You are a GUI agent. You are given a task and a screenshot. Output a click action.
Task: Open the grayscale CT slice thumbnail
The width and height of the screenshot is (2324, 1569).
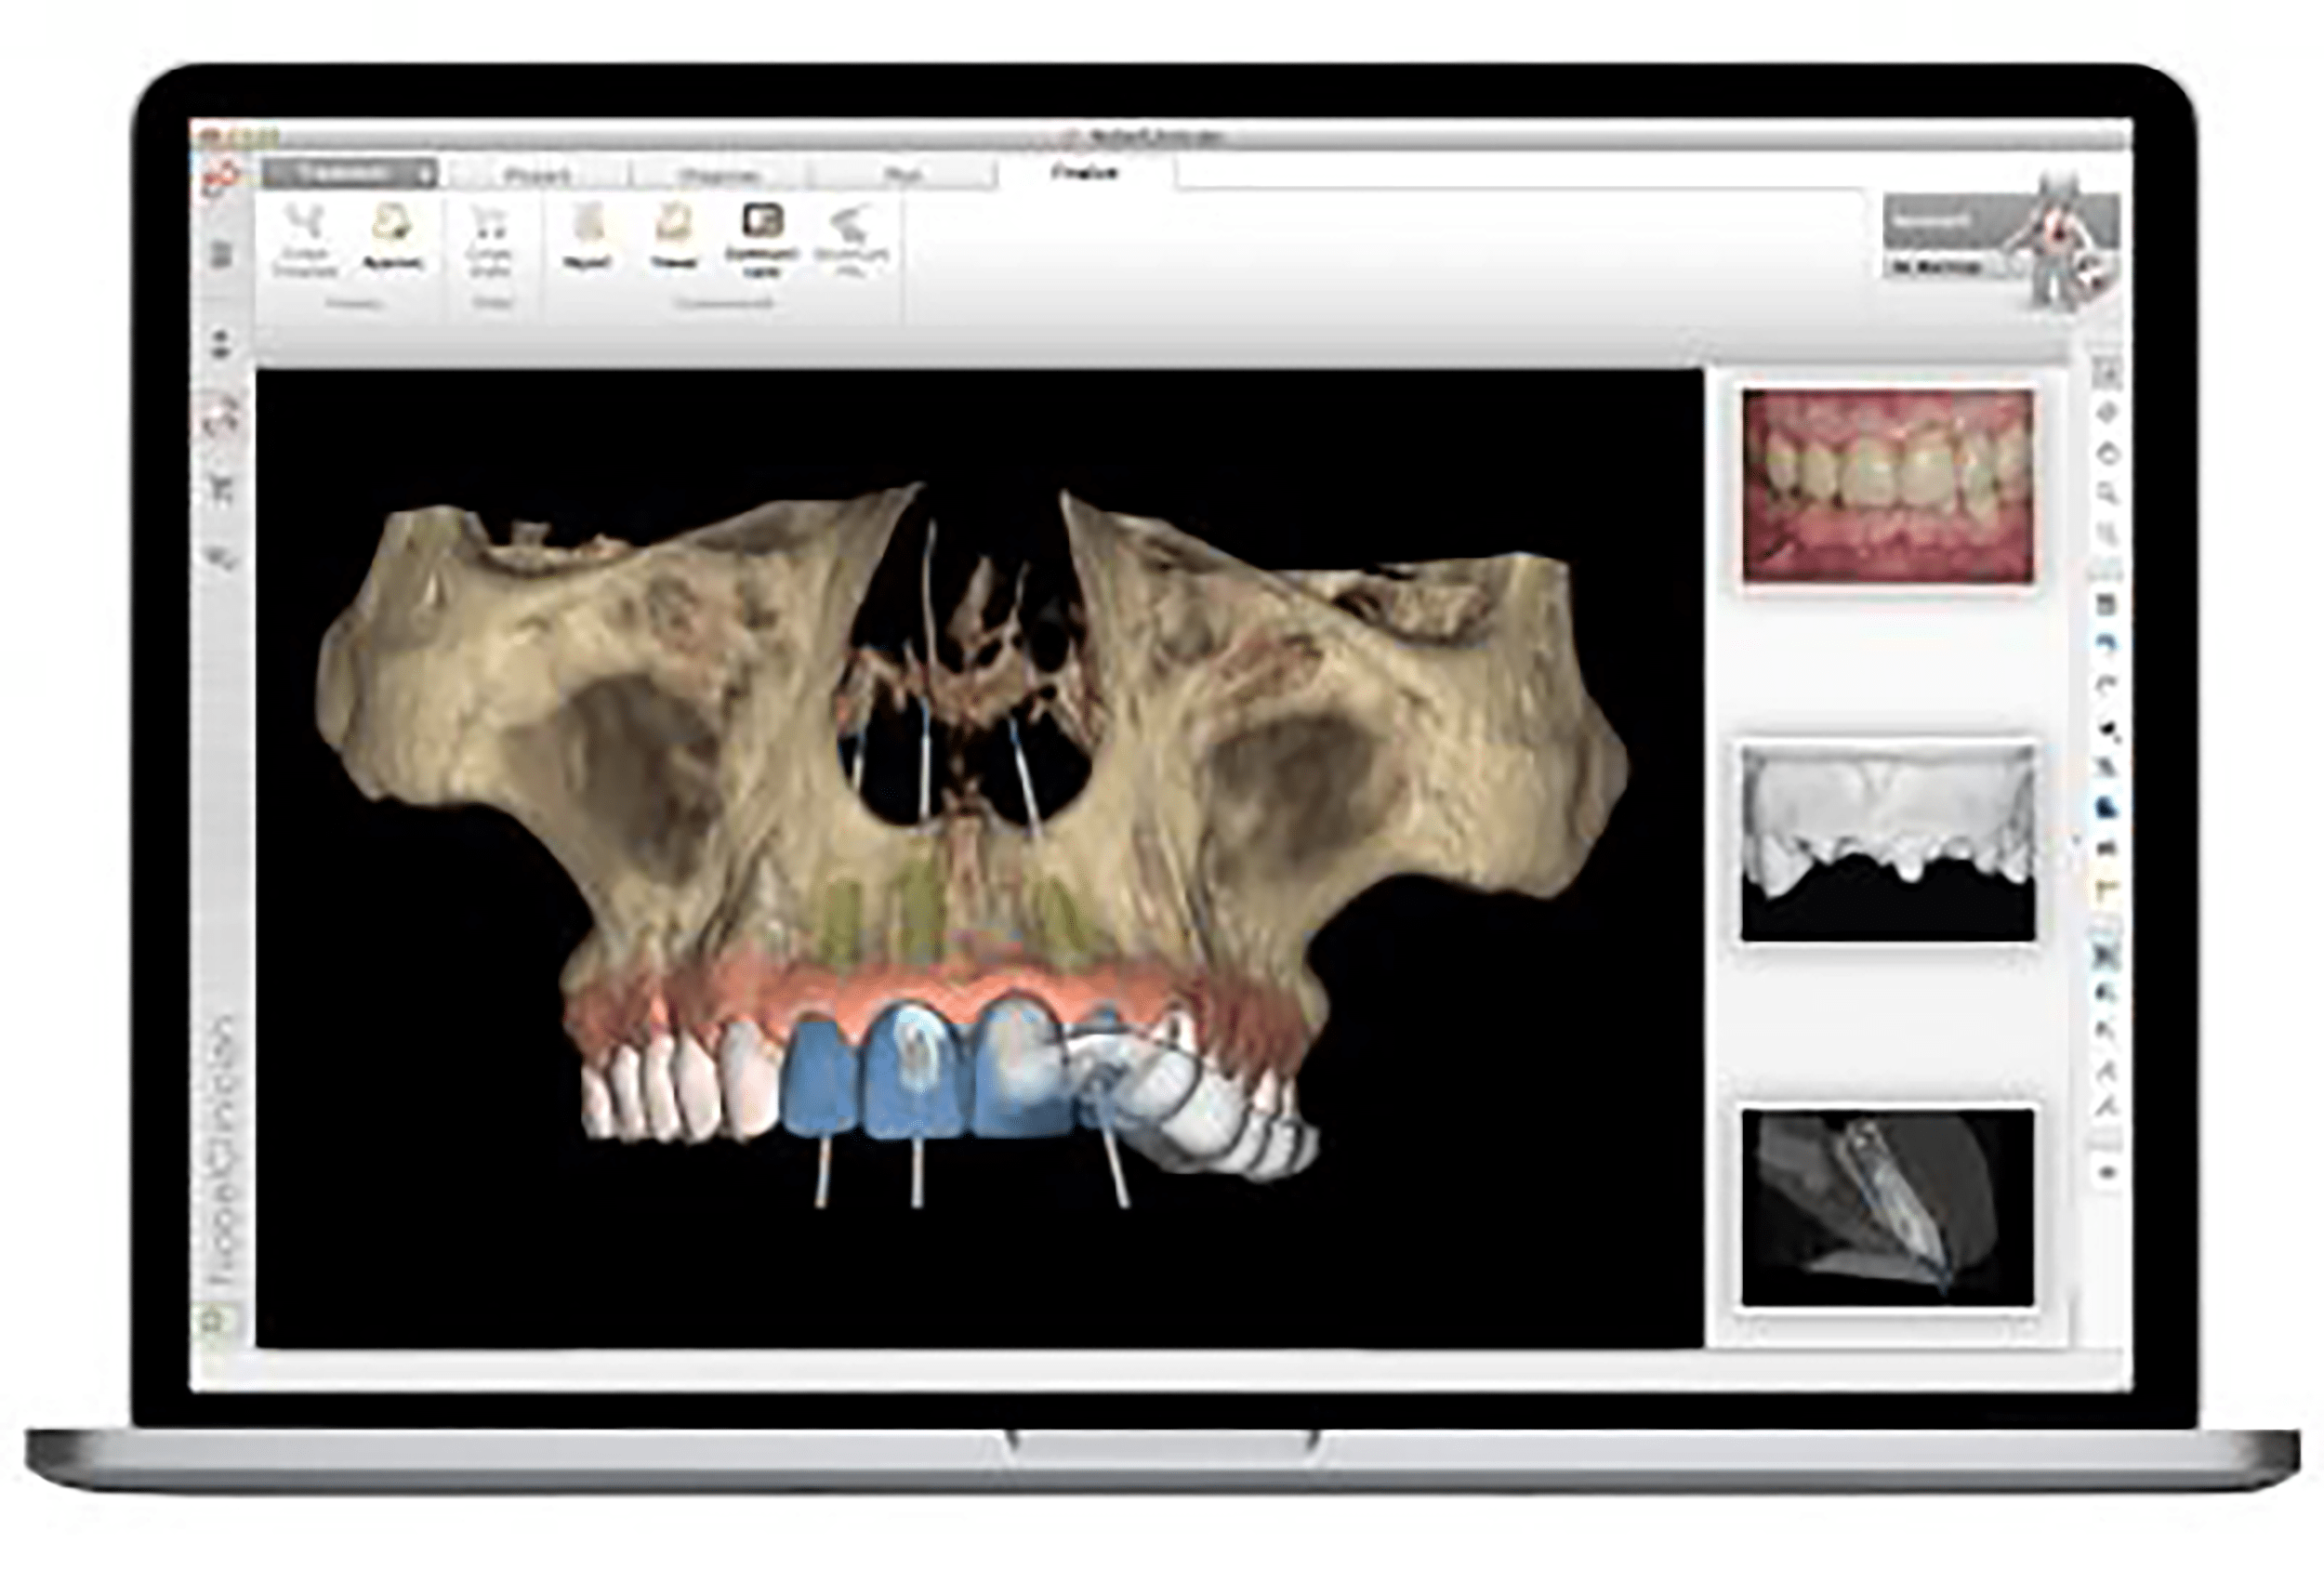[x=1887, y=1207]
